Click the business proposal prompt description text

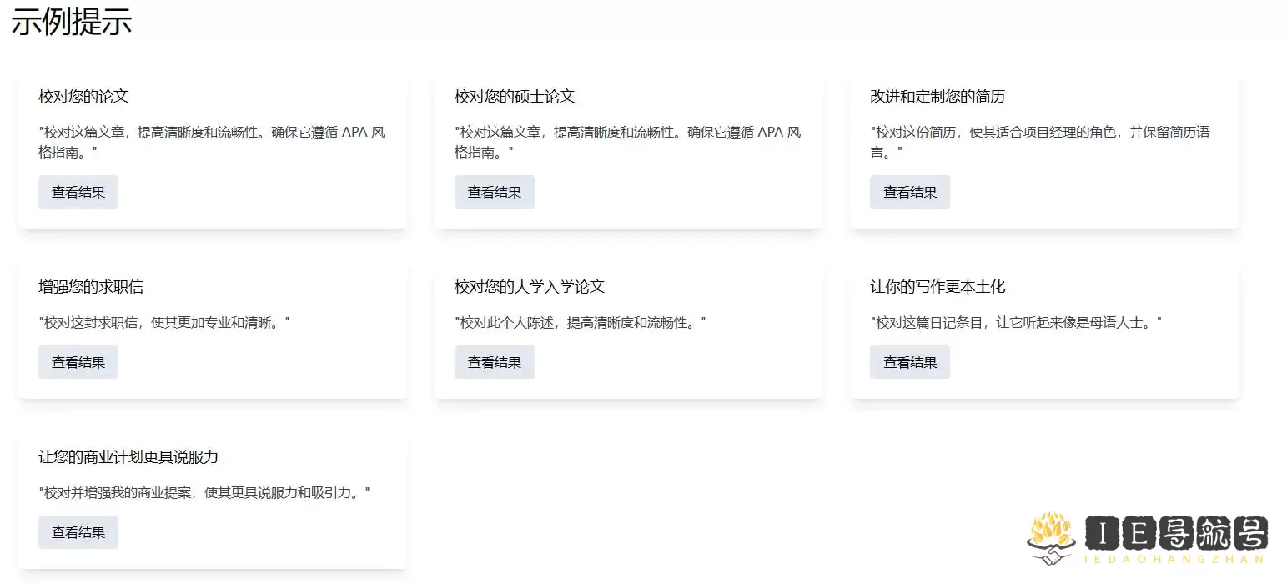(x=204, y=492)
